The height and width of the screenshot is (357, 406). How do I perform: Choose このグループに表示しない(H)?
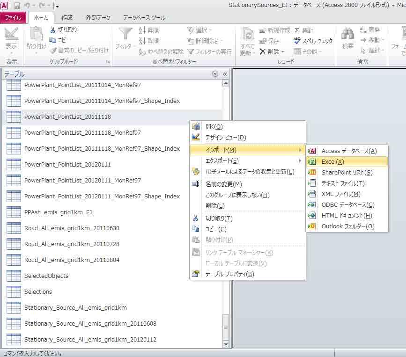click(248, 195)
